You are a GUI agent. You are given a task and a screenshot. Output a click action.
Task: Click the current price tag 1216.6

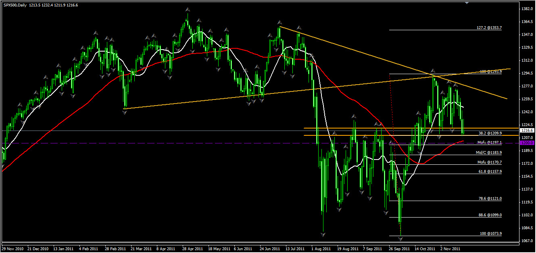[x=528, y=131]
